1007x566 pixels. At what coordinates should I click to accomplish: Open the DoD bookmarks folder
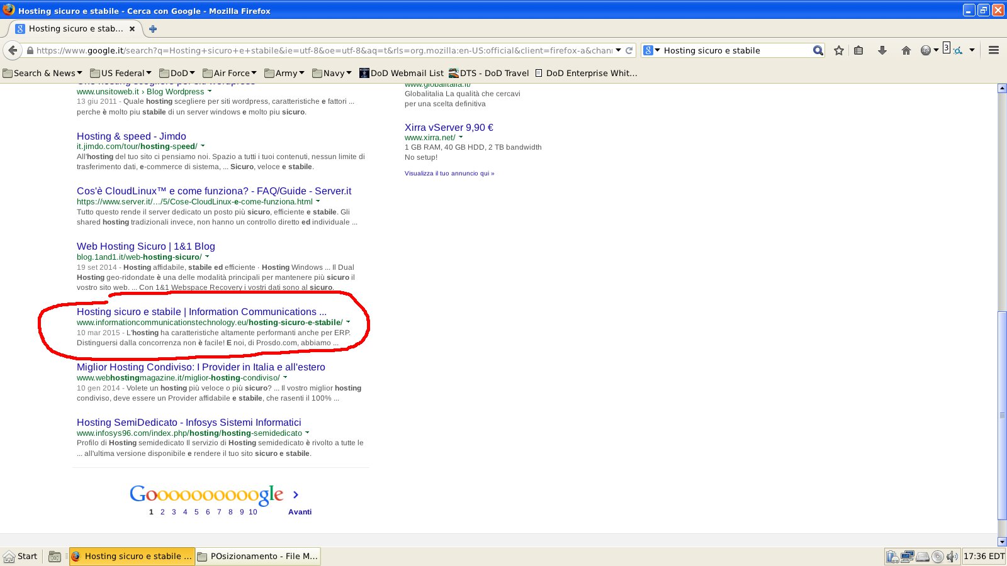[x=177, y=73]
